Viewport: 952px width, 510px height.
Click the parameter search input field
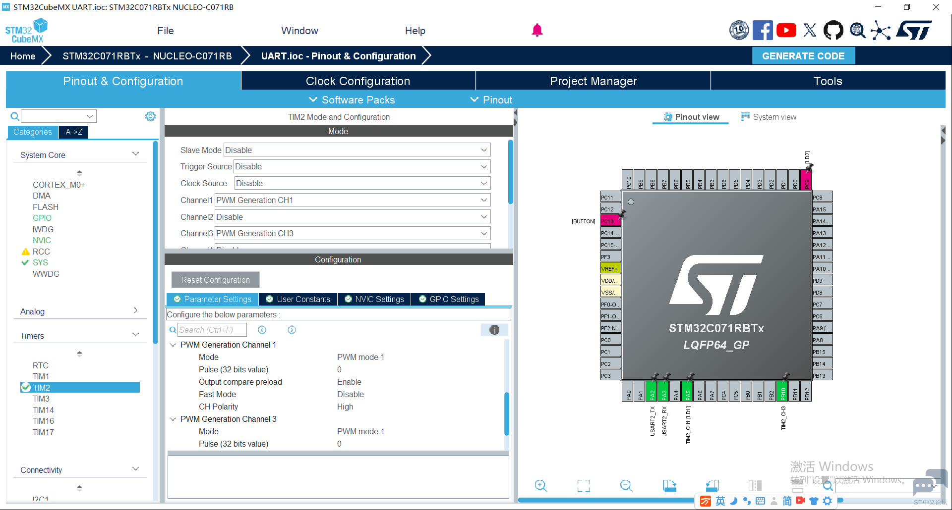tap(212, 330)
